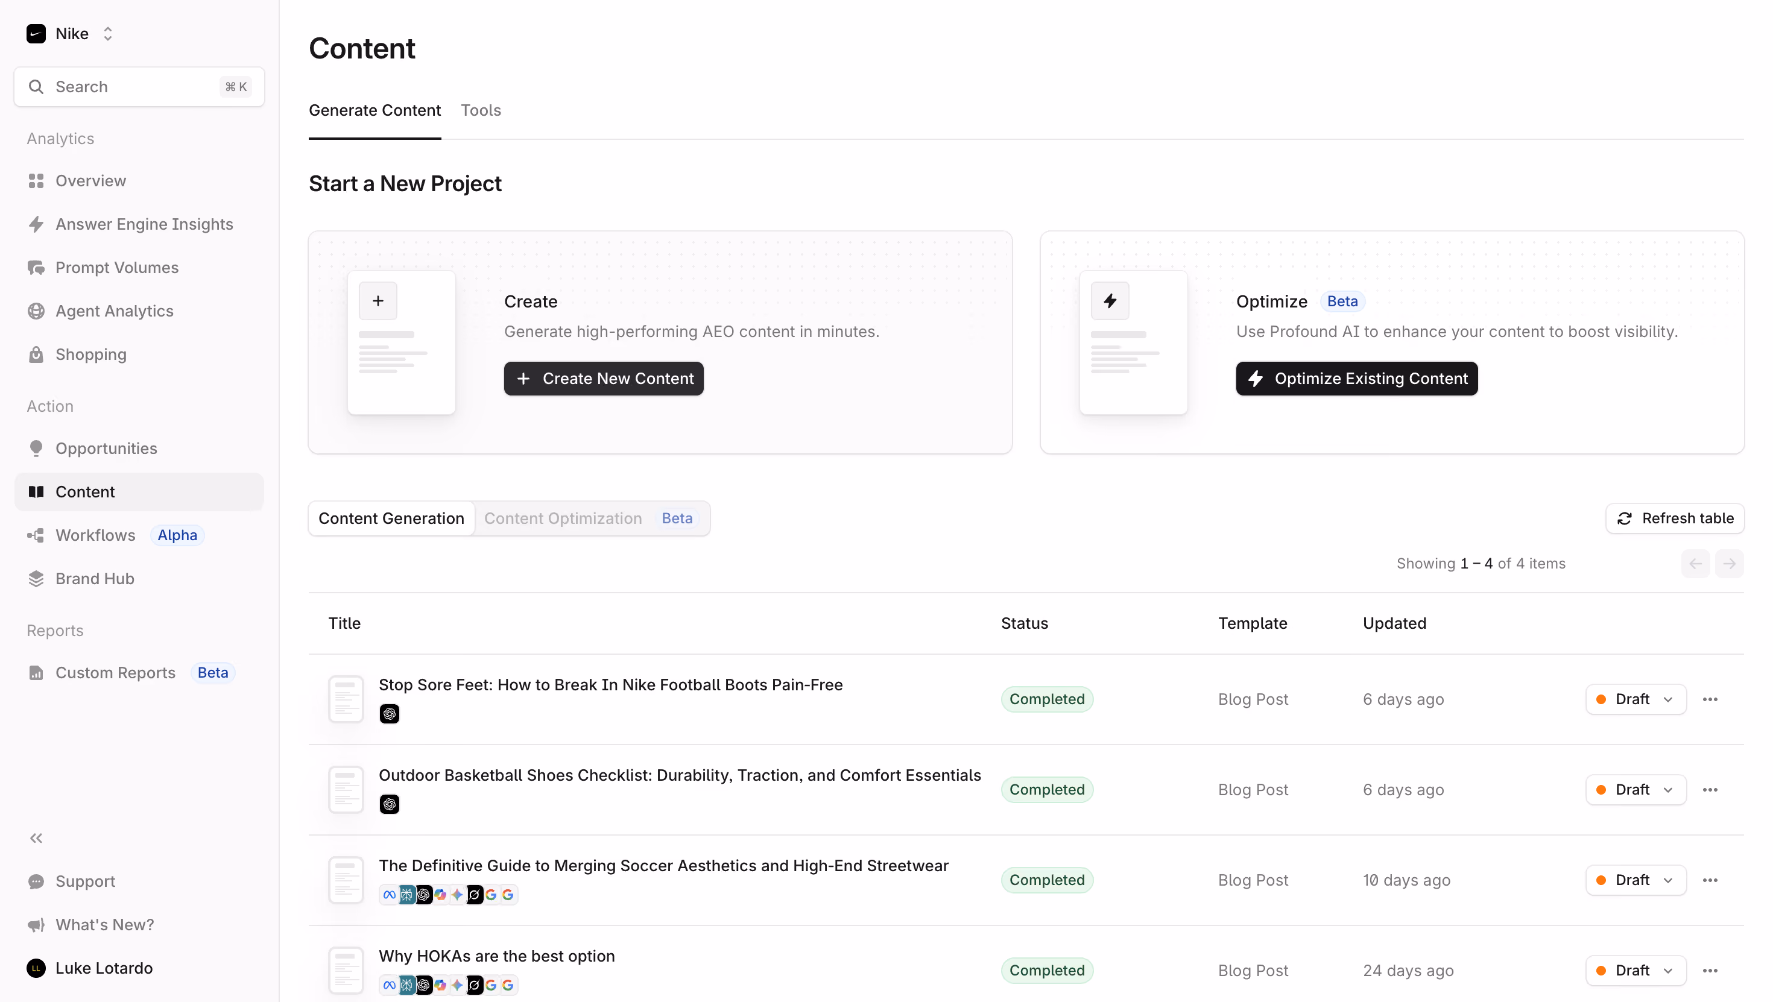
Task: Click the Answer Engine Insights lightning icon
Action: click(36, 224)
